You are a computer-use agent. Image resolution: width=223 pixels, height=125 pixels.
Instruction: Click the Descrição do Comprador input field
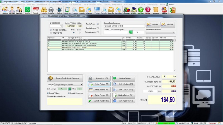pyautogui.click(x=123, y=26)
